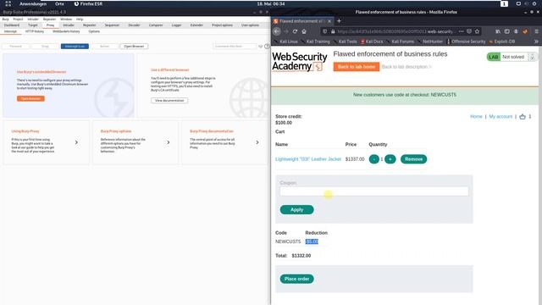542x305 pixels.
Task: Open the Lightweight l33t Leather Jacket product link
Action: pos(308,159)
